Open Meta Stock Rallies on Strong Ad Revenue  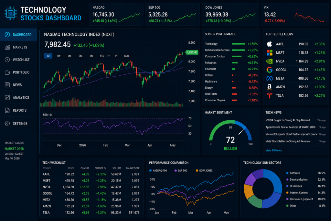(288, 141)
